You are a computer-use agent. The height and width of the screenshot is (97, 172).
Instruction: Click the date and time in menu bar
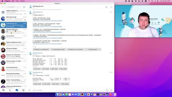[166, 1]
